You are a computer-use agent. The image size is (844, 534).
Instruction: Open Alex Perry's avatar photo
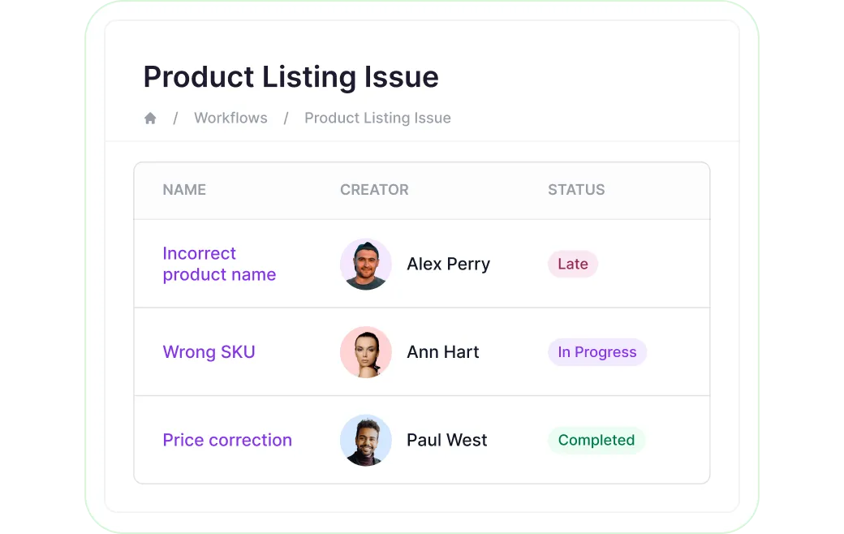pyautogui.click(x=366, y=265)
